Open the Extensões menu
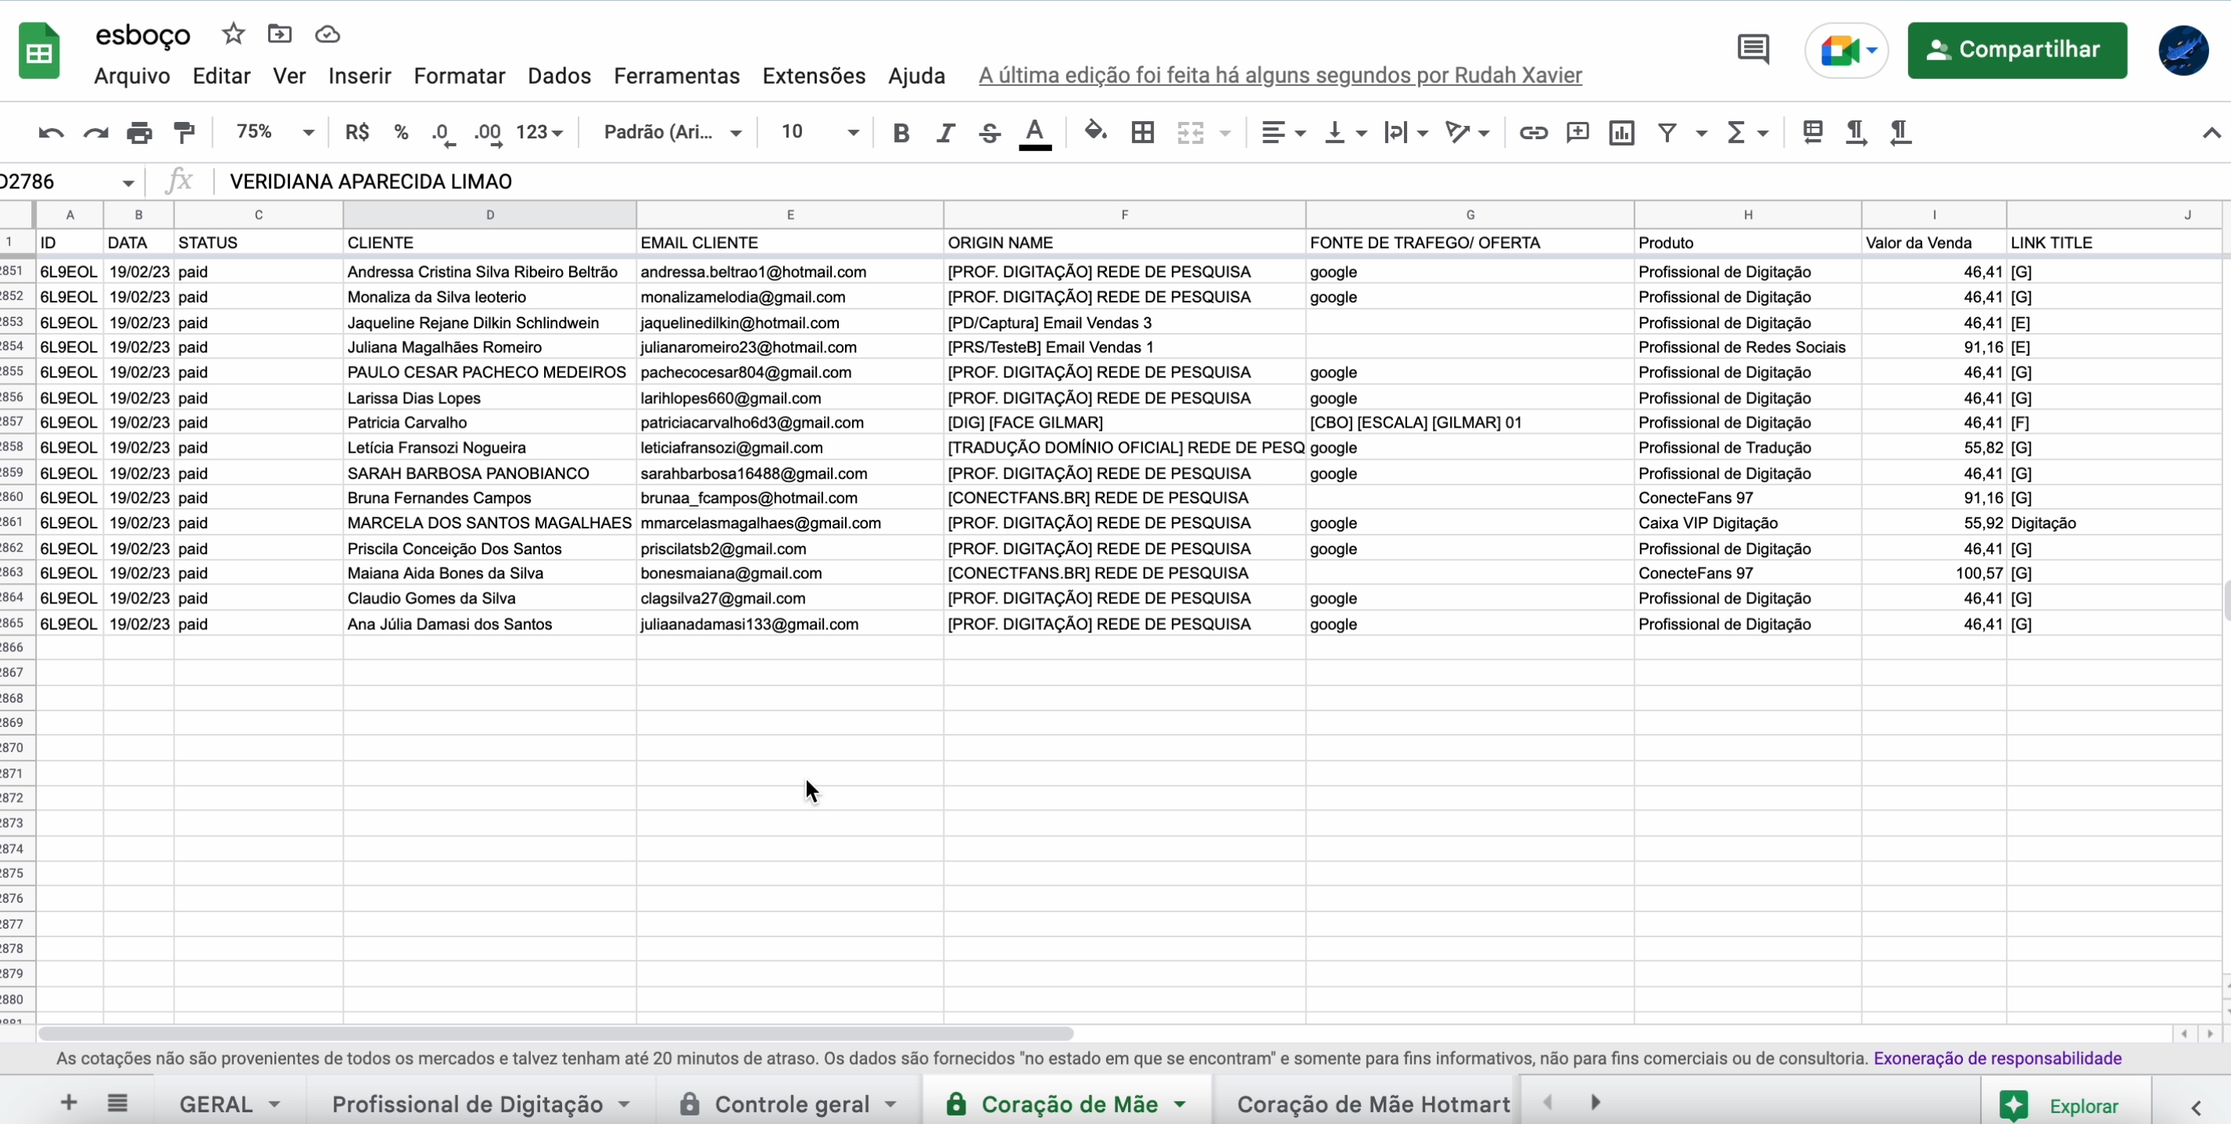 (x=814, y=76)
